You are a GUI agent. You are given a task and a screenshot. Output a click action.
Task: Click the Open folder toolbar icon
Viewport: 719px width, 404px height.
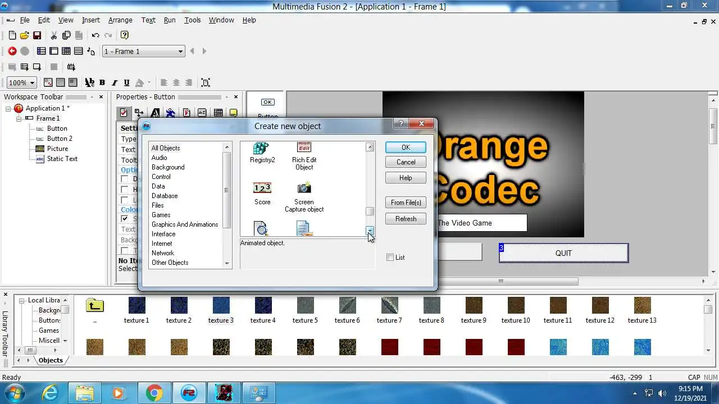[x=24, y=35]
